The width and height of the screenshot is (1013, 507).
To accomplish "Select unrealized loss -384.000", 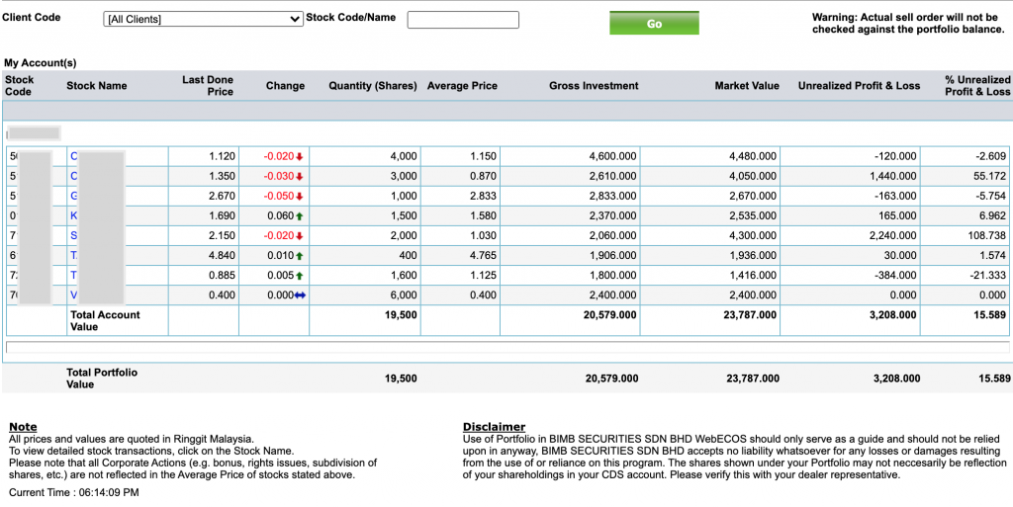I will click(x=896, y=276).
